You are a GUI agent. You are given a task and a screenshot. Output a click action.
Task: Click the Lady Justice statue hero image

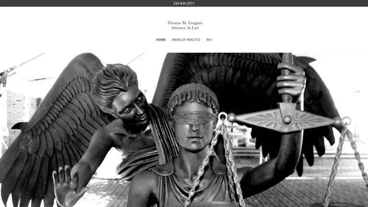184,130
